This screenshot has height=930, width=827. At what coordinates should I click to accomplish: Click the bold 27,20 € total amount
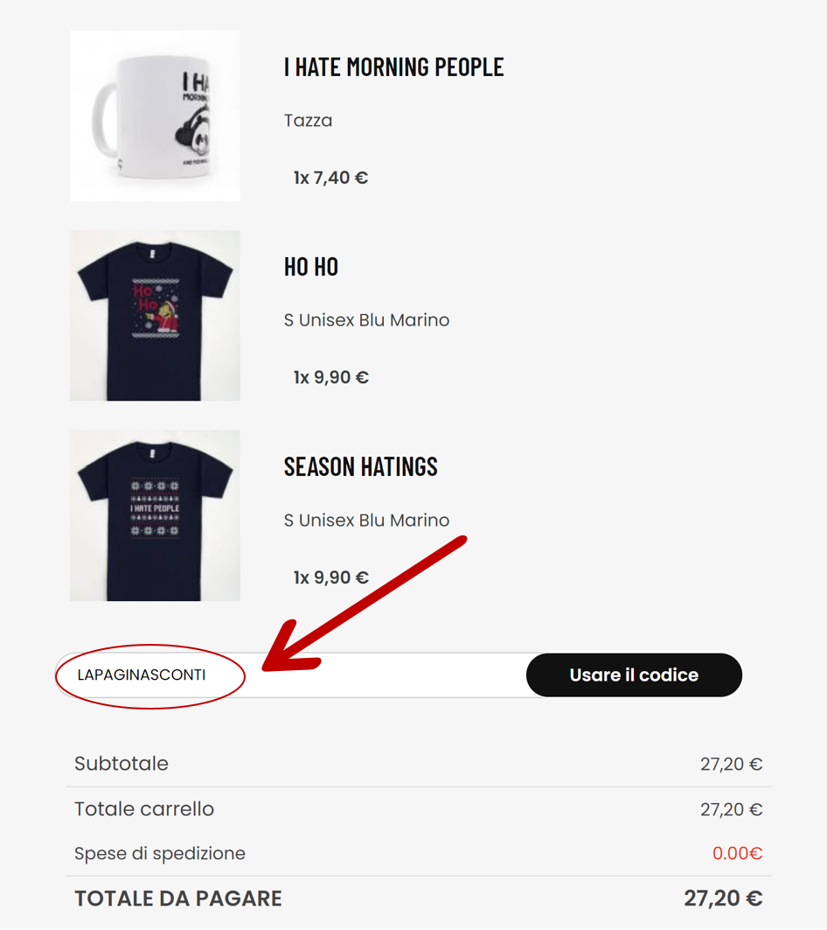click(x=723, y=899)
